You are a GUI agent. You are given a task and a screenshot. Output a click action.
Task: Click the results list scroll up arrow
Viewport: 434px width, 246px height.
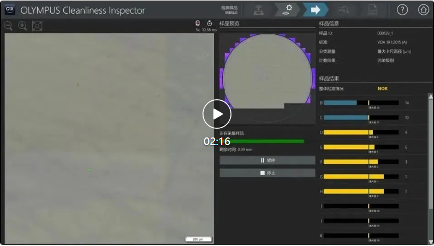coord(430,96)
